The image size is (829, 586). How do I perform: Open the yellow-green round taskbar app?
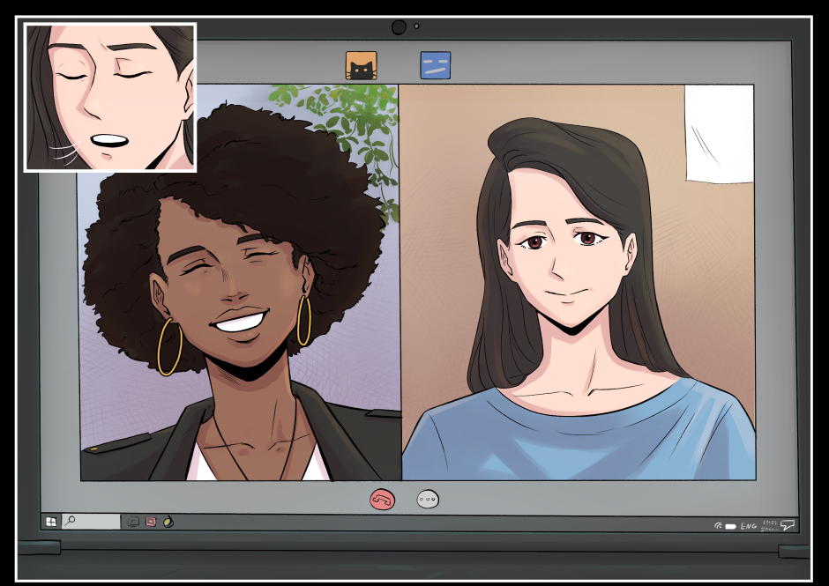coord(168,522)
